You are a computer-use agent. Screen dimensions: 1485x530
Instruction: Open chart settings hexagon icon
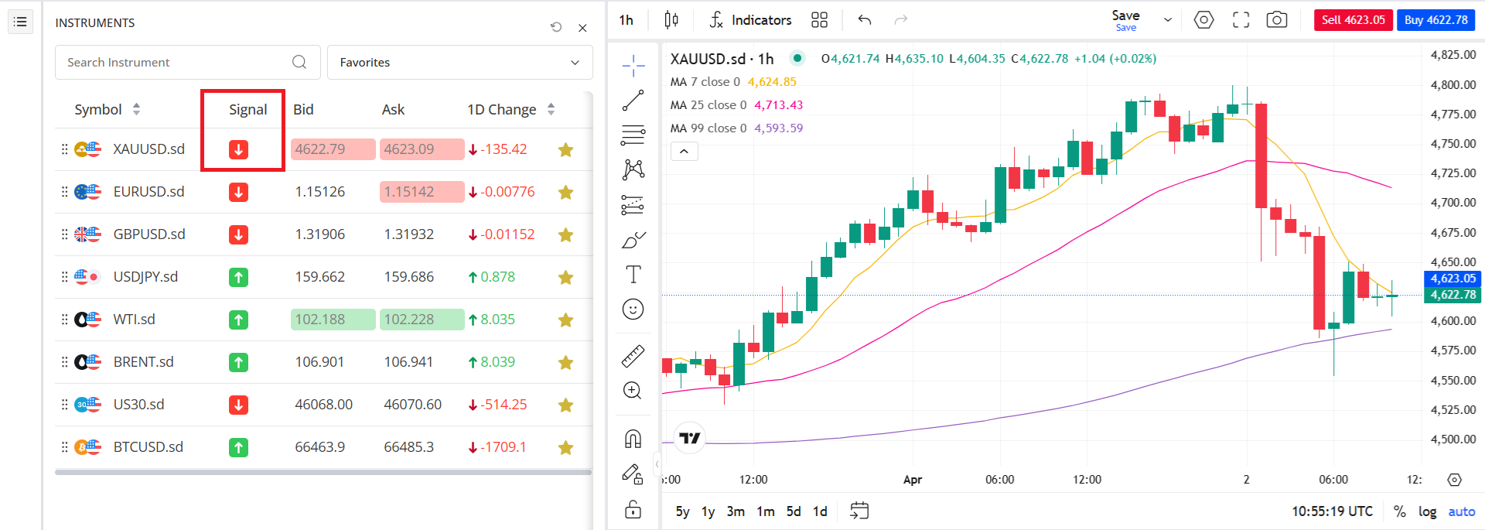[1204, 20]
